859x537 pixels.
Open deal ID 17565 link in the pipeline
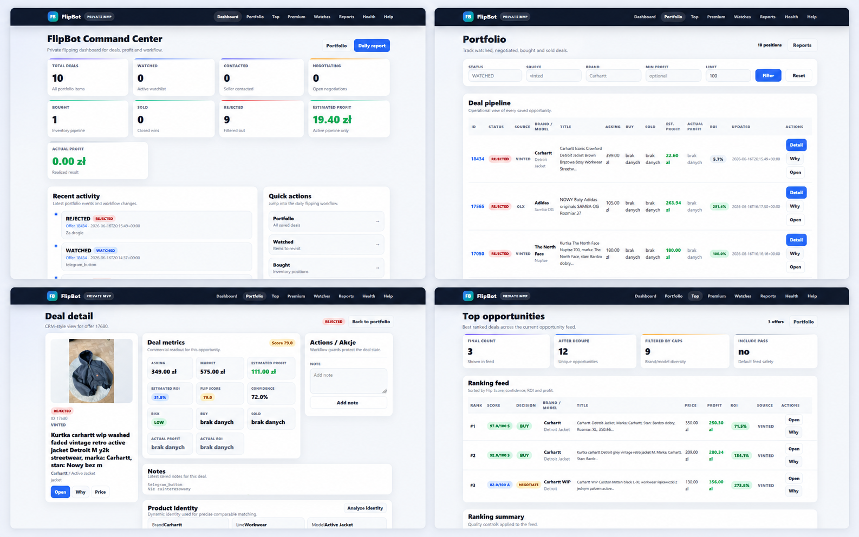tap(478, 206)
